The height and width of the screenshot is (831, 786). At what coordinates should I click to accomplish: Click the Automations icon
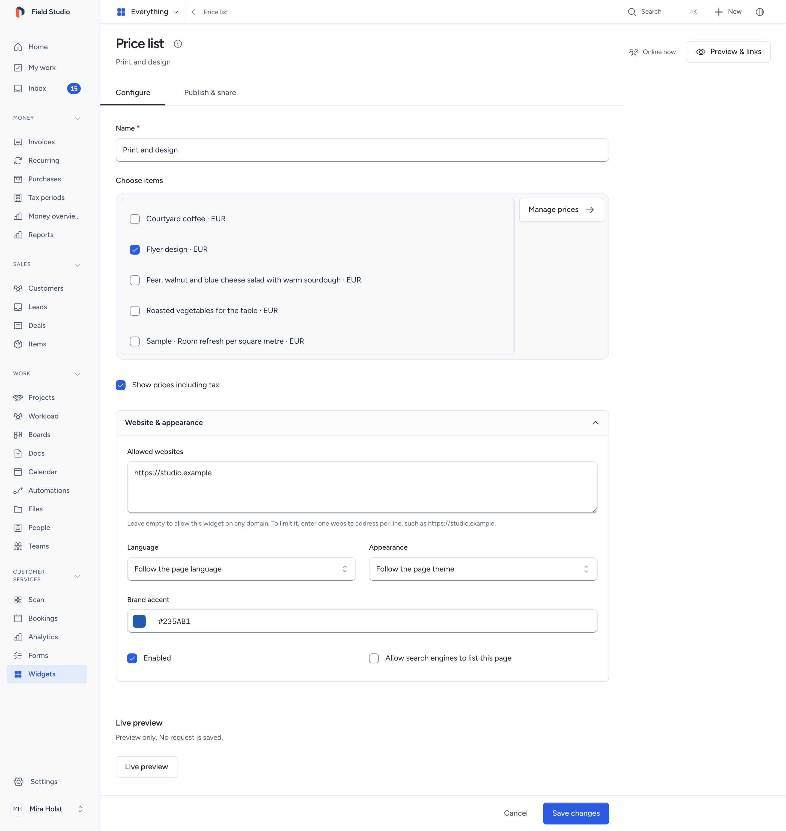coord(18,491)
